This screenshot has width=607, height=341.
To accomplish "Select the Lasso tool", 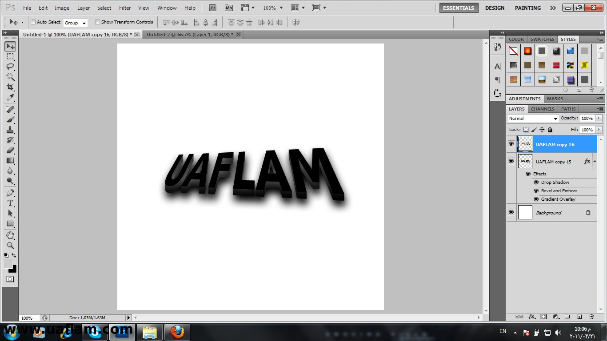I will point(10,67).
